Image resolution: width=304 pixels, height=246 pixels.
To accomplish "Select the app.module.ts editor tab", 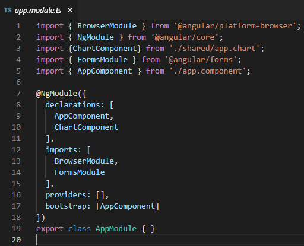I will (x=39, y=10).
